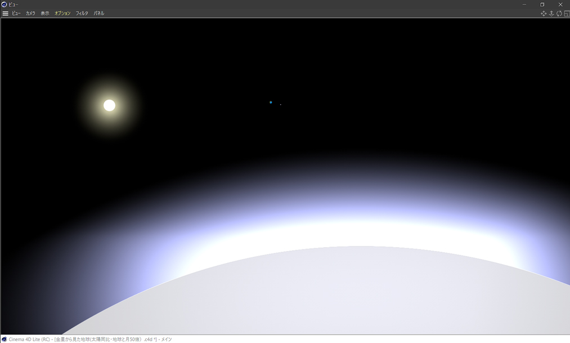This screenshot has width=570, height=343.
Task: Restore down the view window
Action: (542, 5)
